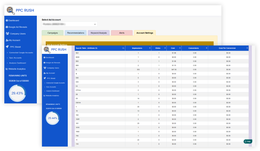Click the $1.15 cost value
Screen dimensions: 260x151
[174, 66]
